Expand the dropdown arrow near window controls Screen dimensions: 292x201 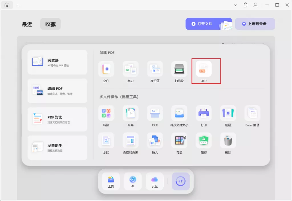coord(236,5)
